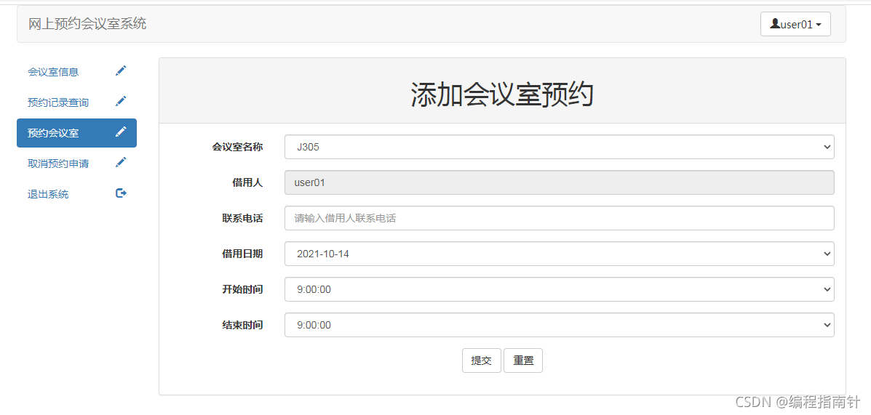This screenshot has width=871, height=415.
Task: Click the 联系电话 label
Action: point(243,218)
